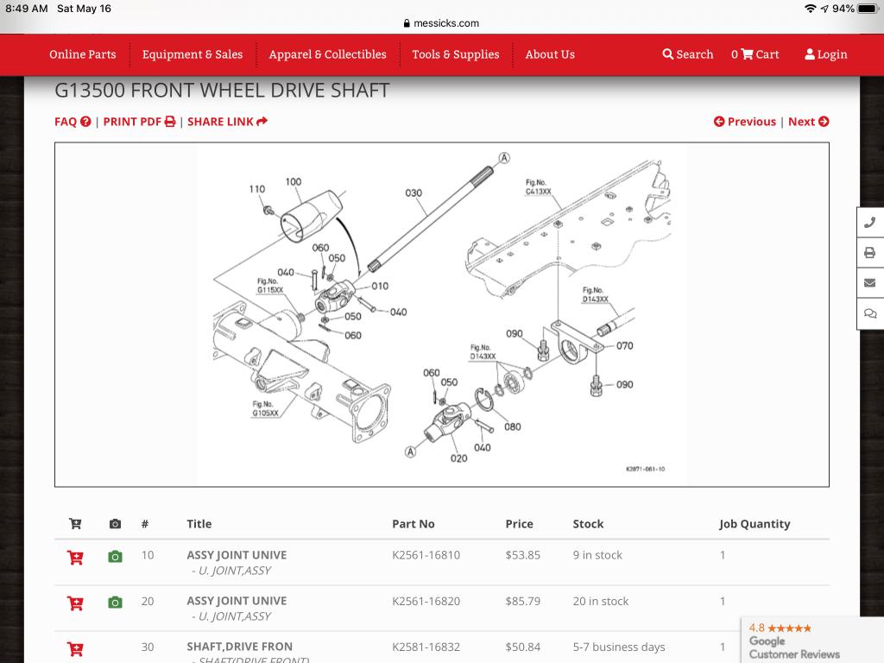
Task: Click the Search button in header
Action: pyautogui.click(x=688, y=54)
